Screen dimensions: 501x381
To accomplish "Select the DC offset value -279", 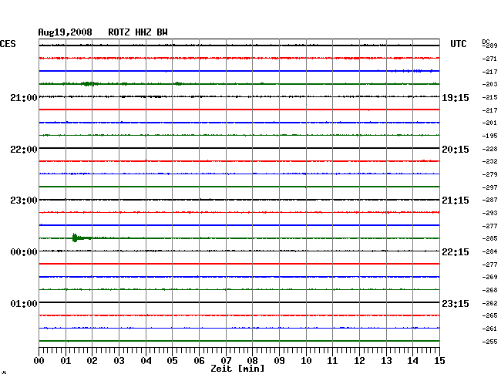I will click(489, 174).
